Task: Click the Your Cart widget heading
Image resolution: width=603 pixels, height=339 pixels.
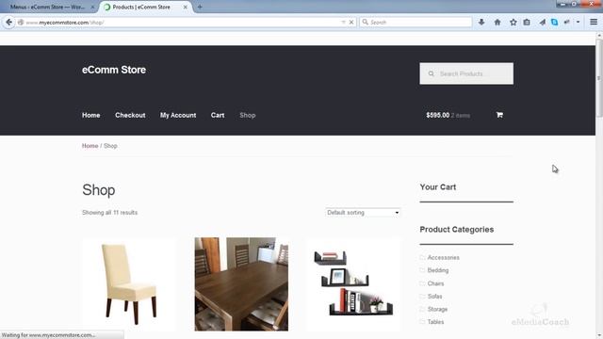Action: 437,187
